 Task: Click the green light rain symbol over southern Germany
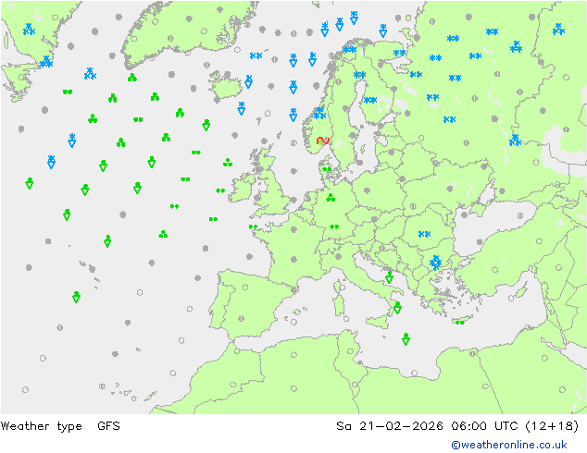tap(334, 226)
